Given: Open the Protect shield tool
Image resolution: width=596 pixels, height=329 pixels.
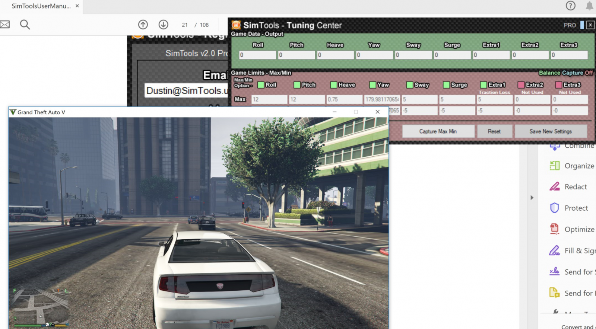Looking at the screenshot, I should point(569,208).
